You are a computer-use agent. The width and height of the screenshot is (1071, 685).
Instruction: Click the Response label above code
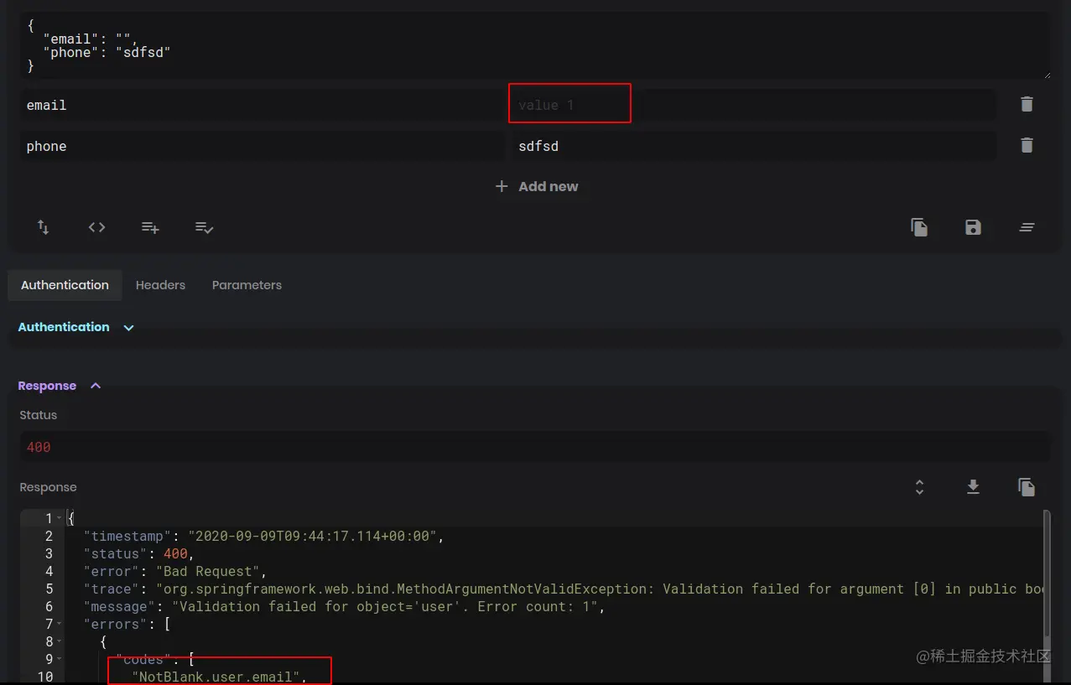click(x=48, y=487)
